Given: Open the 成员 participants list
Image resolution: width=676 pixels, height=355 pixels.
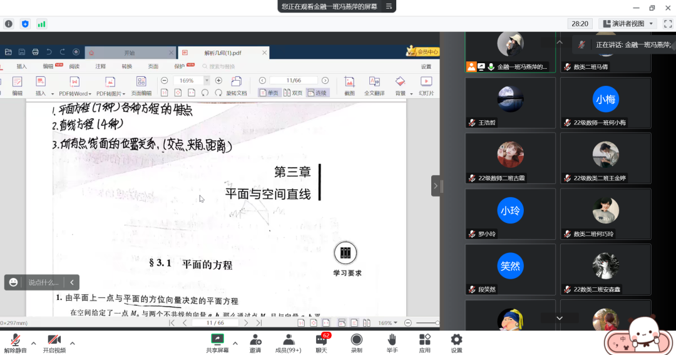Looking at the screenshot, I should pyautogui.click(x=289, y=340).
